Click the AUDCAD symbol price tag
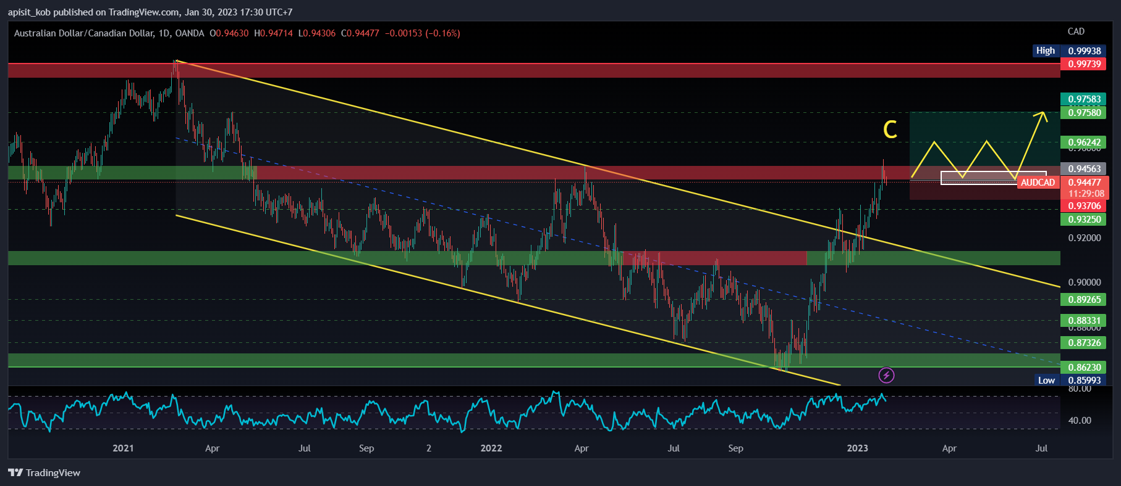Viewport: 1121px width, 486px height. (x=1038, y=183)
